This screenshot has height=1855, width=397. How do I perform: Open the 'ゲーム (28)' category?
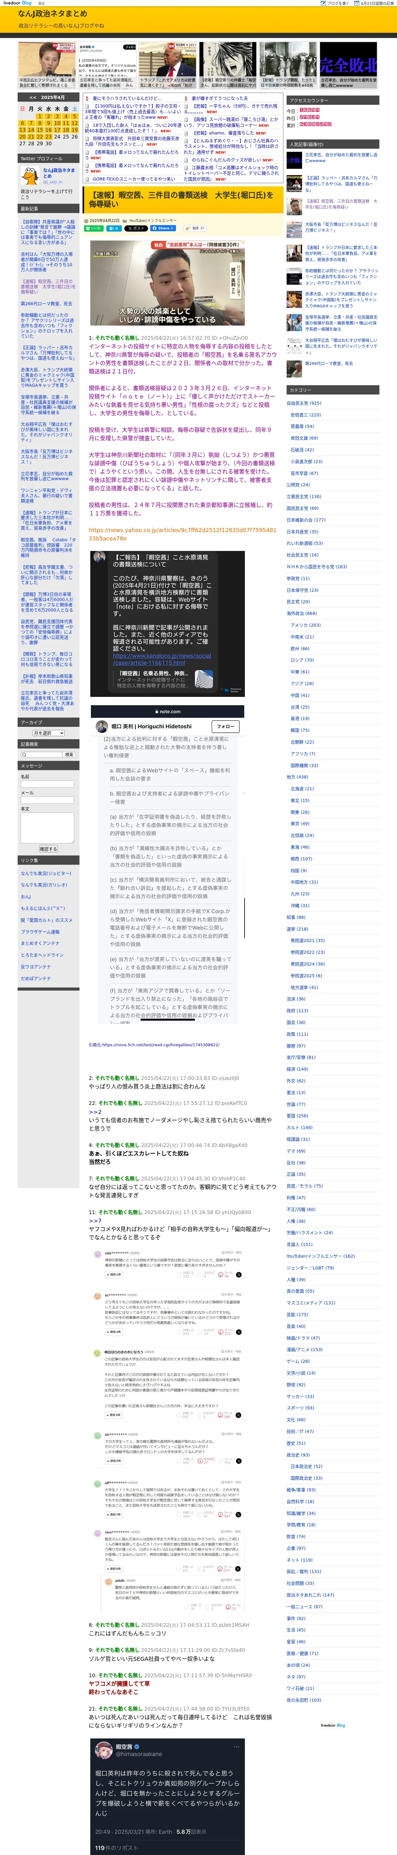pos(298,1361)
